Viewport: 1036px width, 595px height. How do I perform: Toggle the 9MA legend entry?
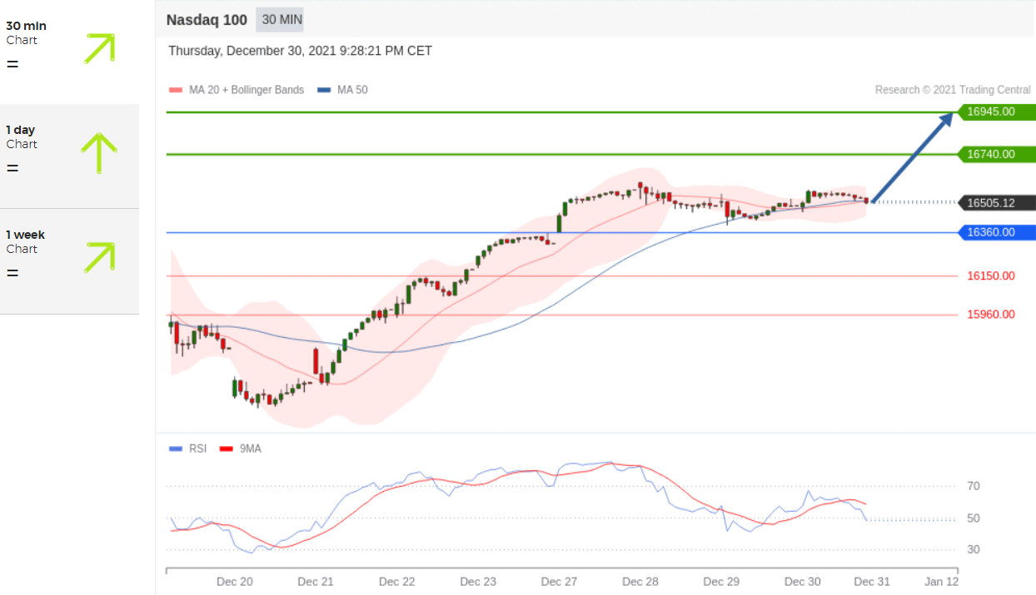(240, 449)
